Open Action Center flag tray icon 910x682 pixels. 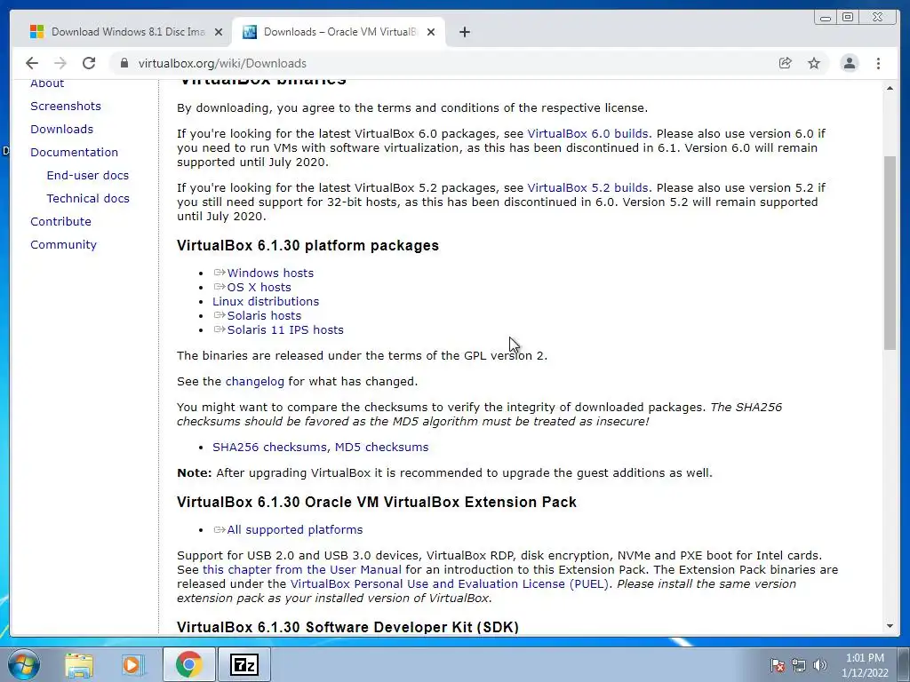click(777, 665)
